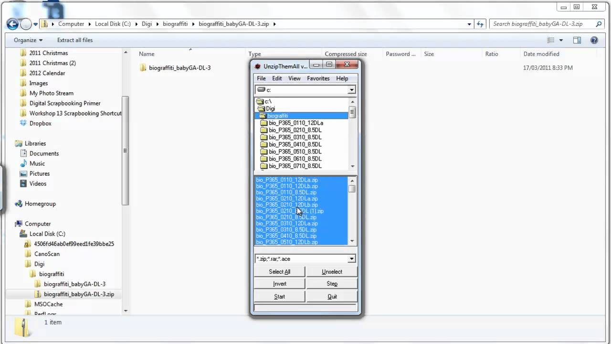Viewport: 611px width, 344px height.
Task: Select Computer in navigation pane
Action: tap(38, 224)
